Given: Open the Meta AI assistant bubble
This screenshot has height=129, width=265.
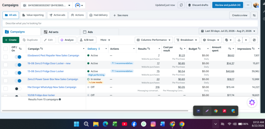Looking at the screenshot, I should [x=252, y=102].
